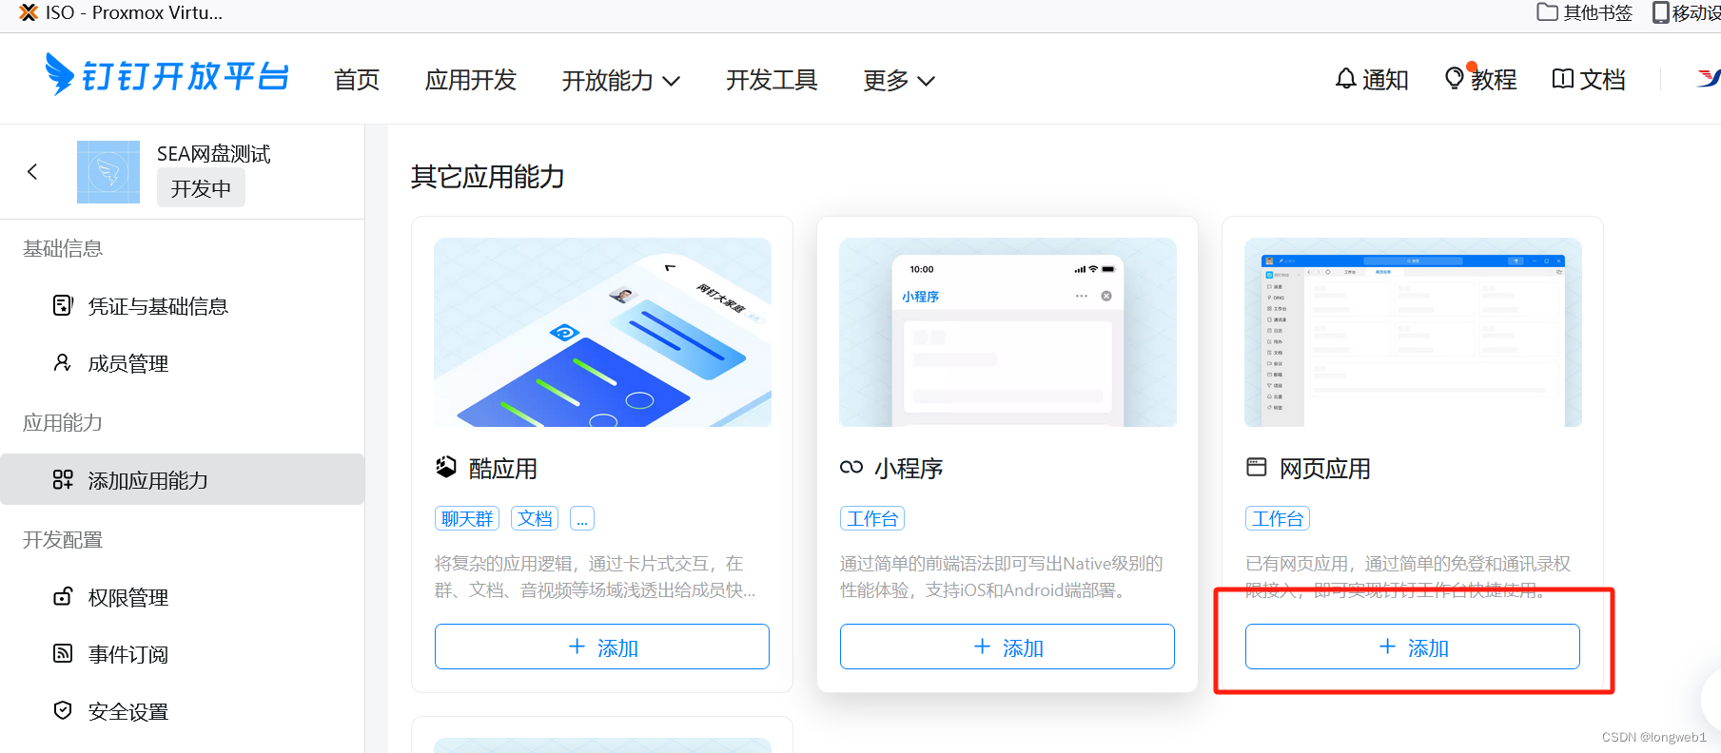
Task: Click the 小程序 card title
Action: tap(909, 468)
